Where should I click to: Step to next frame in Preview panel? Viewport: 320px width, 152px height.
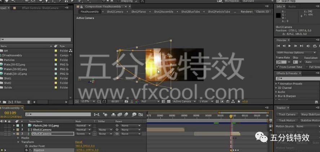[296, 46]
